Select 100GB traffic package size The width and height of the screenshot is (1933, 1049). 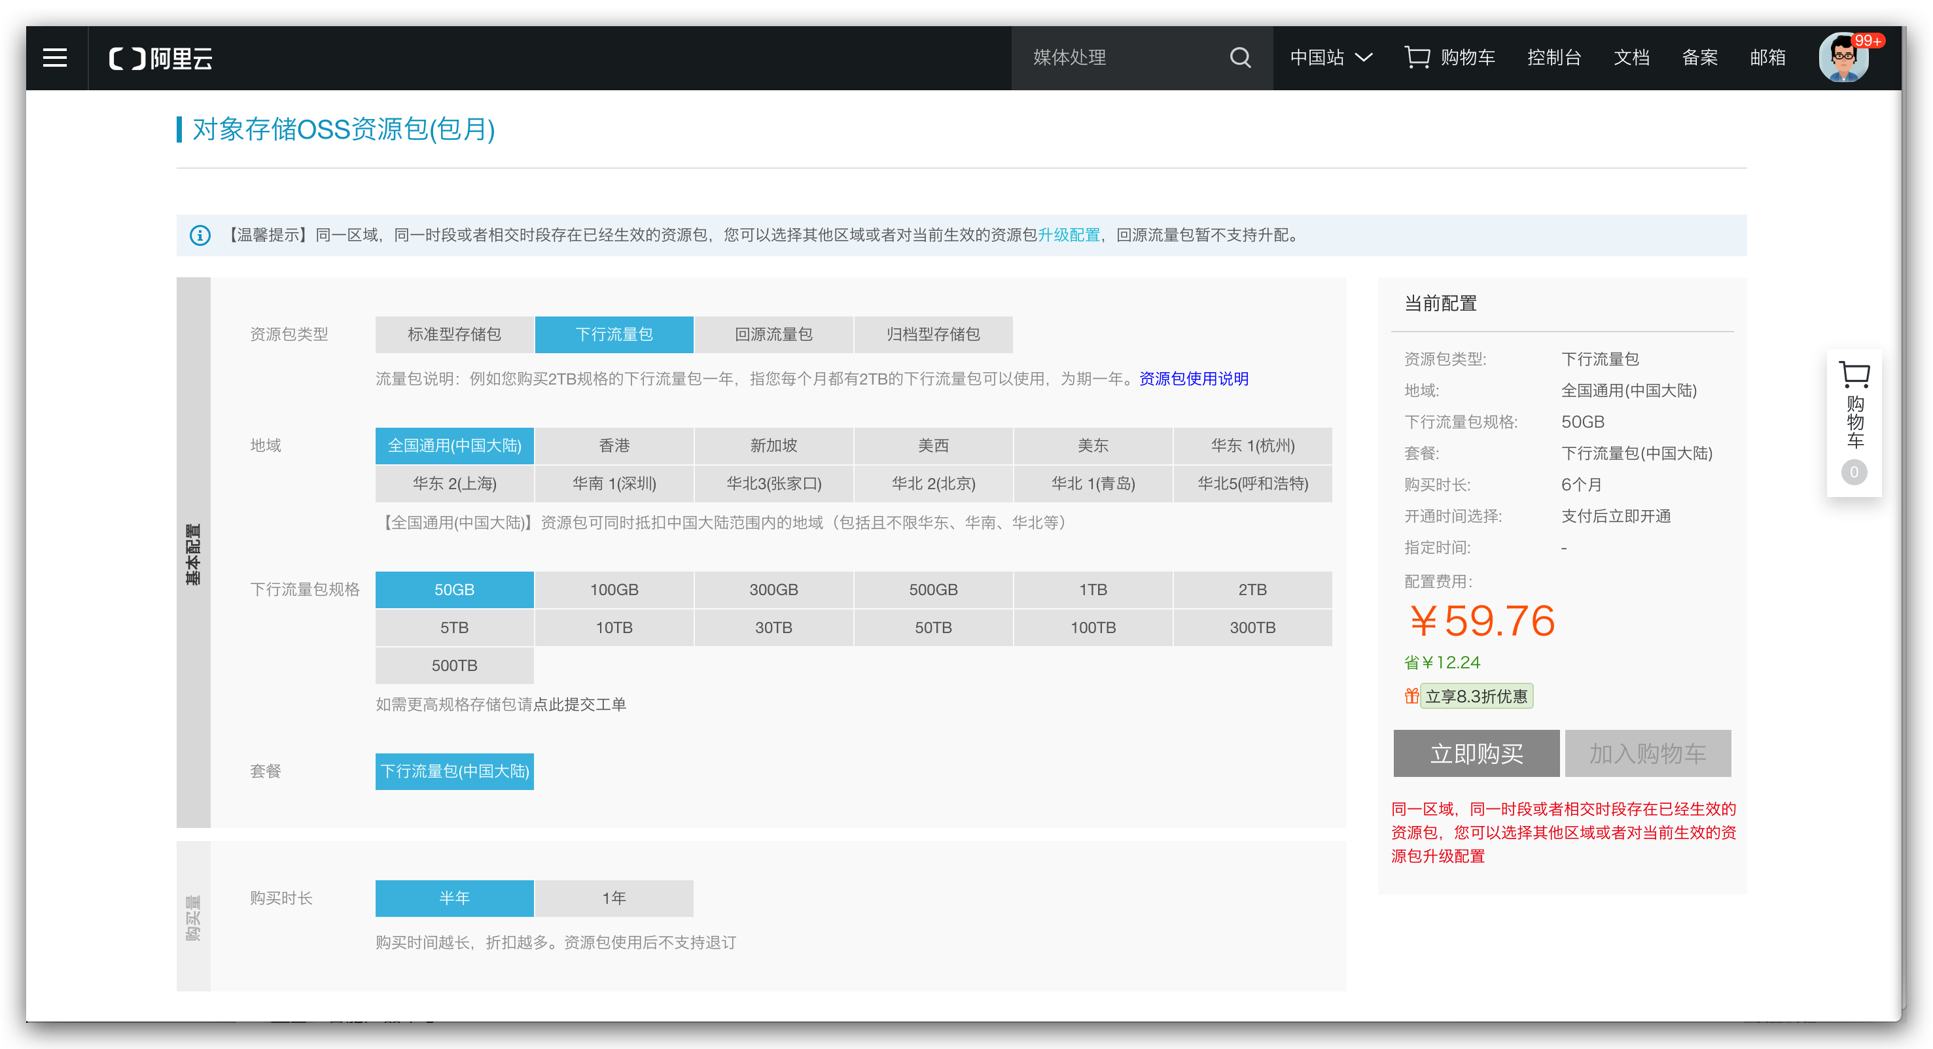(x=614, y=589)
